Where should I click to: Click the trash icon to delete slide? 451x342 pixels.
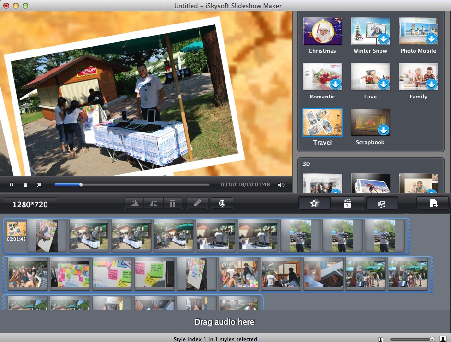173,203
